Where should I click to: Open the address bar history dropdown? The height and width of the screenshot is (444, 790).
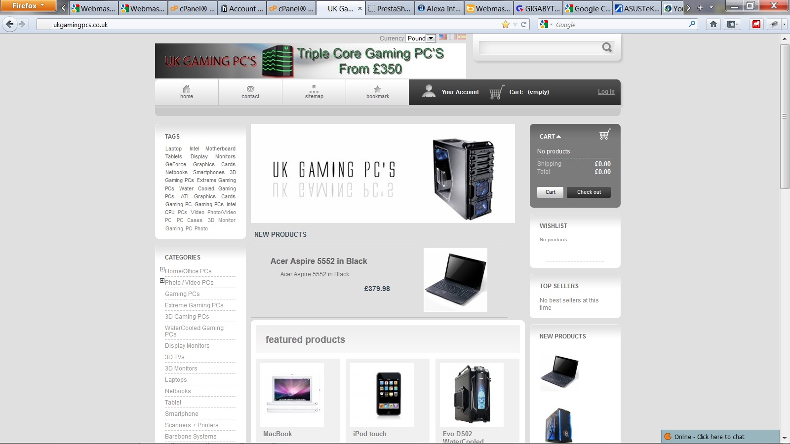tap(515, 24)
